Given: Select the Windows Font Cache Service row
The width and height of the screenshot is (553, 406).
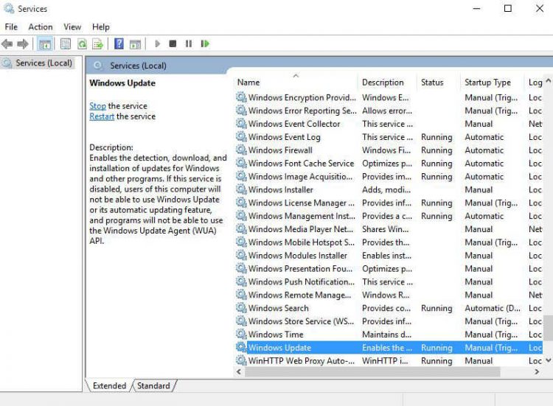Looking at the screenshot, I should [389, 164].
